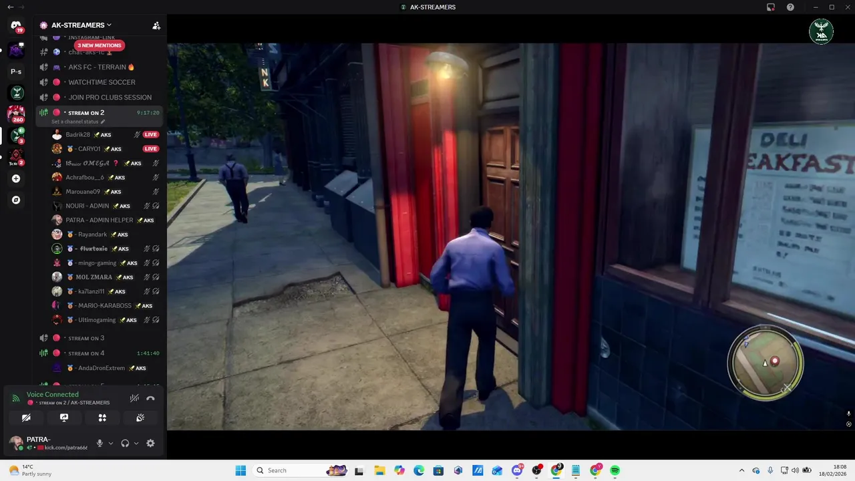
Task: Click the game stream video area
Action: pos(511,236)
